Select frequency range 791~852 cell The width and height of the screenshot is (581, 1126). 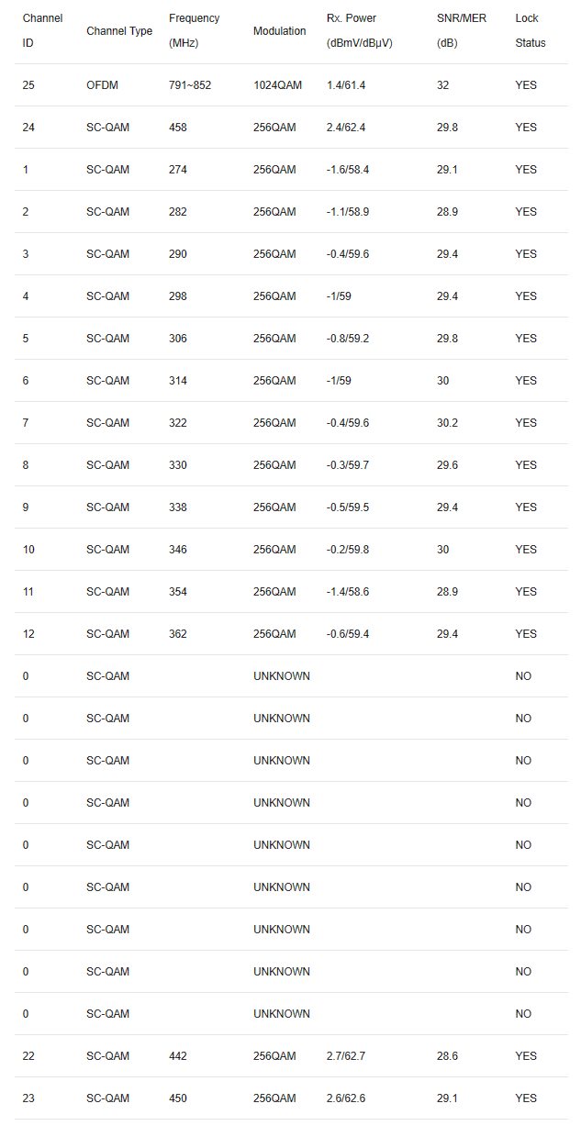pos(190,85)
